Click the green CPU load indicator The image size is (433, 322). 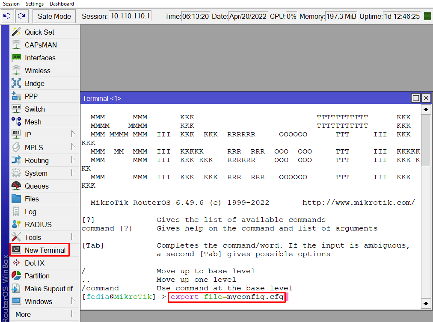(x=427, y=16)
